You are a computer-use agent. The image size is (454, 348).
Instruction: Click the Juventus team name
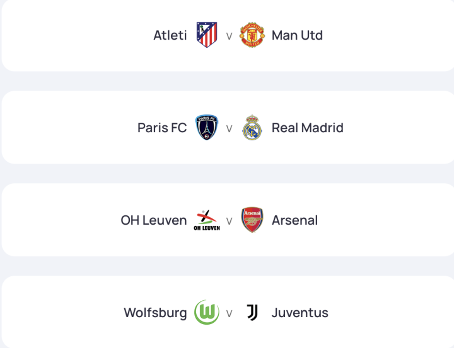click(300, 313)
